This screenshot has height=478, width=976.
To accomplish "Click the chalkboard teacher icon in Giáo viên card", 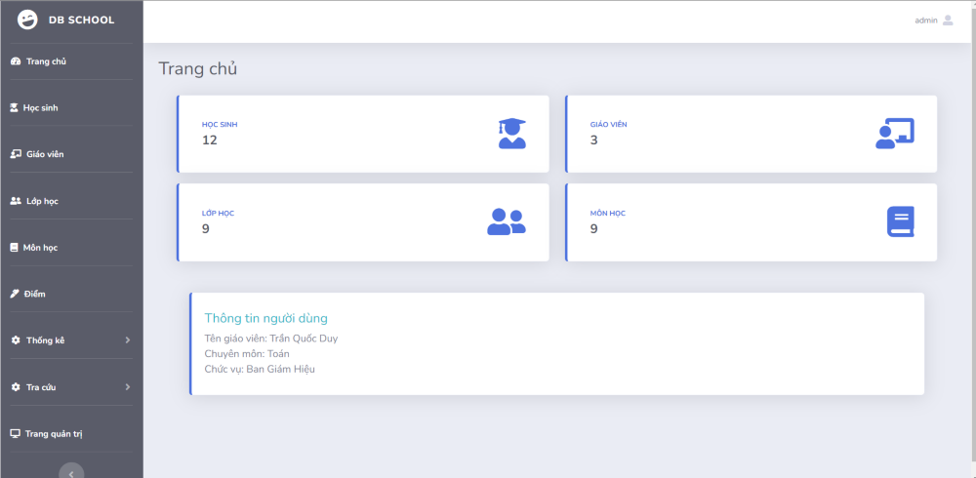I will (x=894, y=134).
